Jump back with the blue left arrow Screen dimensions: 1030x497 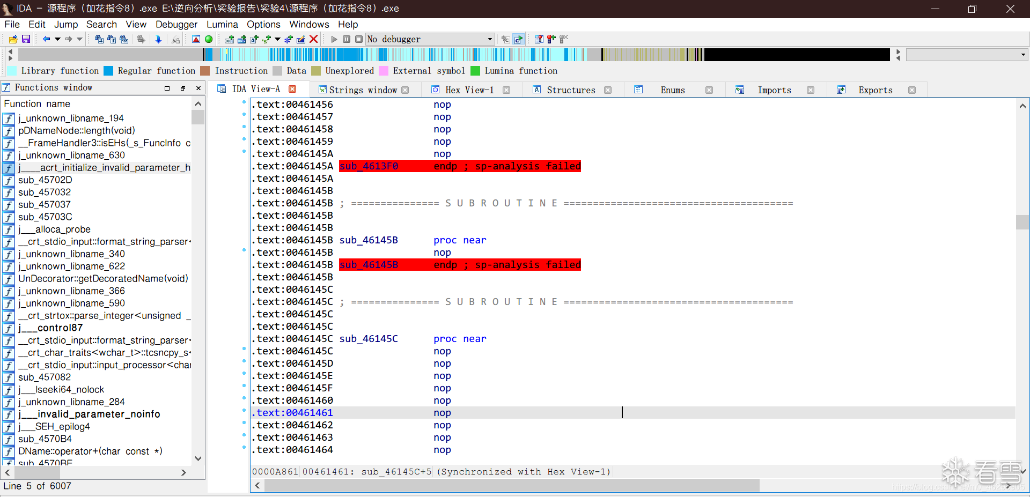click(x=46, y=39)
